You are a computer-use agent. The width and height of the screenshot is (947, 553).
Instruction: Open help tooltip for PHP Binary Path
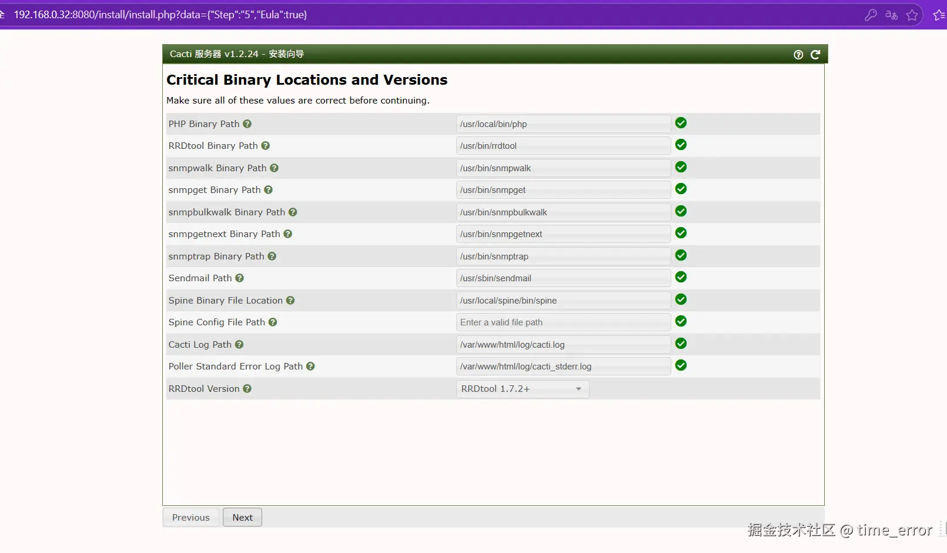pyautogui.click(x=247, y=124)
